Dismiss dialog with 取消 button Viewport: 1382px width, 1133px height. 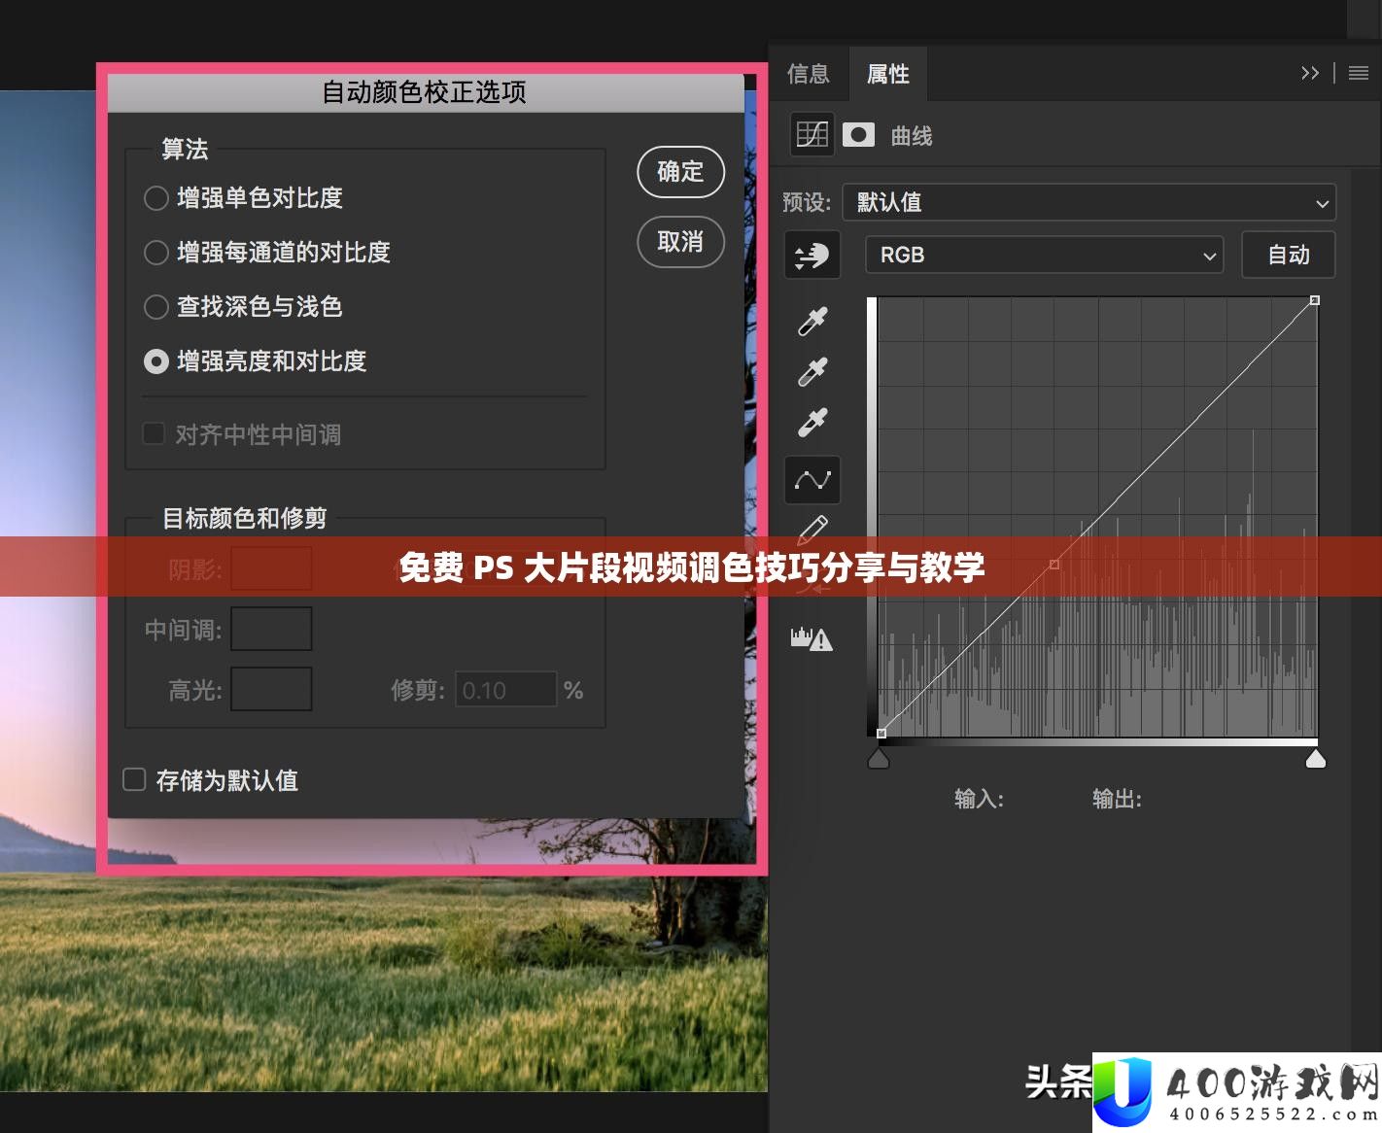680,242
